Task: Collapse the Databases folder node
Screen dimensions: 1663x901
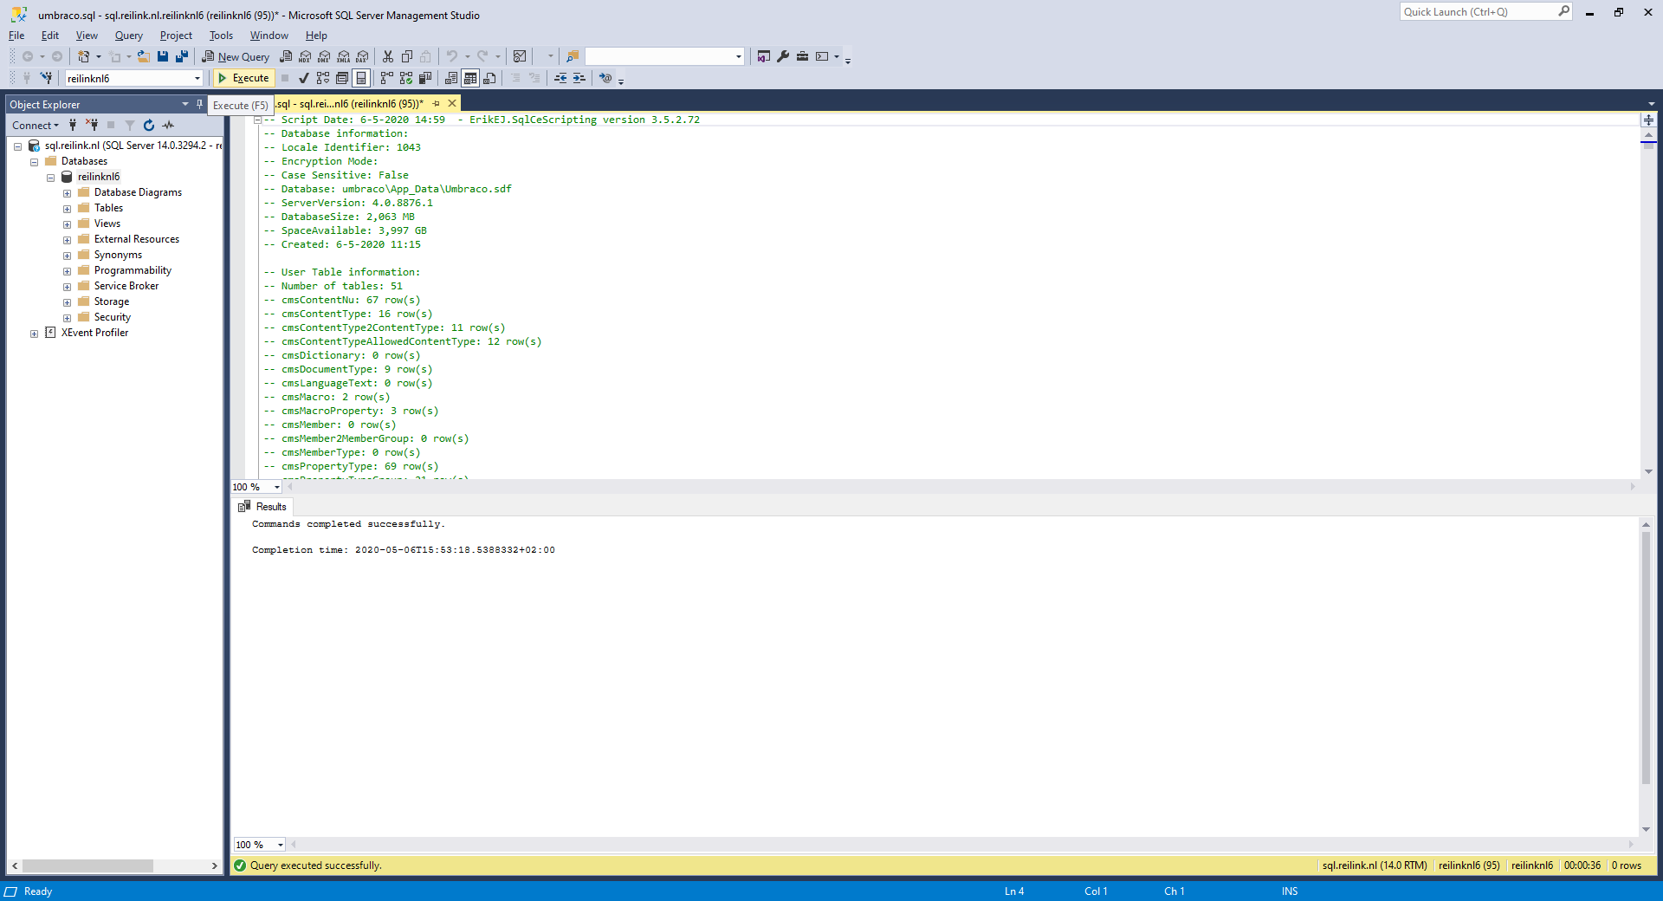Action: coord(35,162)
